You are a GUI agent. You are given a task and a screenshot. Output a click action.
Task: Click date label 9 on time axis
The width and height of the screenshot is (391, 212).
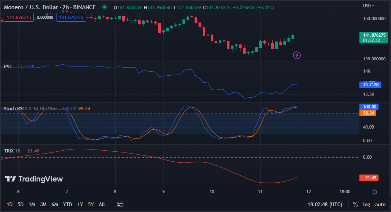(164, 191)
